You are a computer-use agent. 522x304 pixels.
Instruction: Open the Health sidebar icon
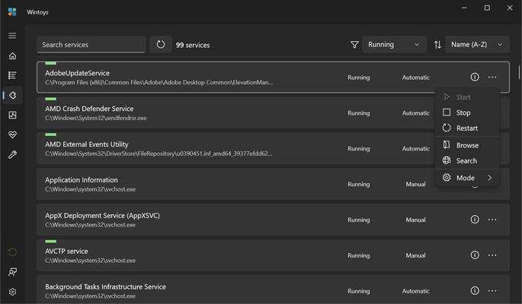tap(12, 135)
